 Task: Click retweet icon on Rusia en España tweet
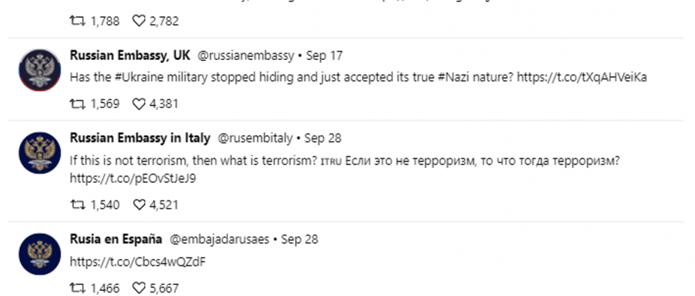click(x=78, y=288)
